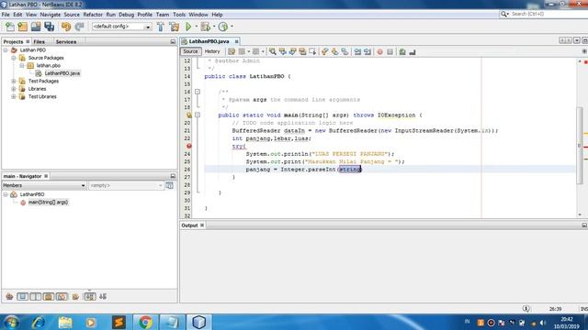
Task: Click the Profile Project toolbar icon
Action: 223,27
